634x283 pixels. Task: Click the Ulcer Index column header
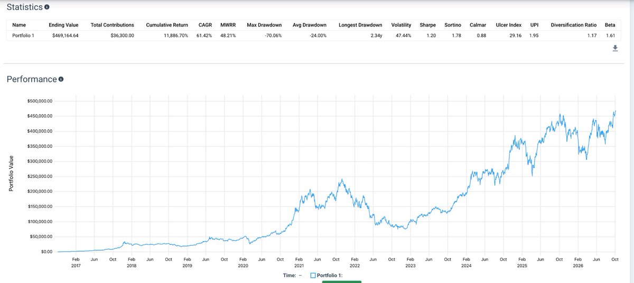coord(509,25)
